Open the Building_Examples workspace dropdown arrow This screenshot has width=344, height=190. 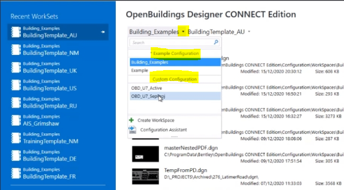click(x=183, y=32)
